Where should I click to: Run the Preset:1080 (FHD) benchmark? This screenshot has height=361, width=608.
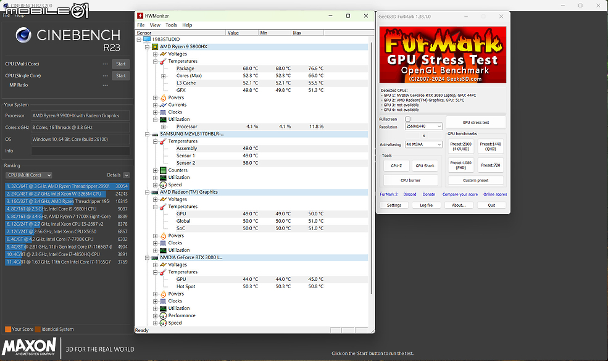(460, 165)
